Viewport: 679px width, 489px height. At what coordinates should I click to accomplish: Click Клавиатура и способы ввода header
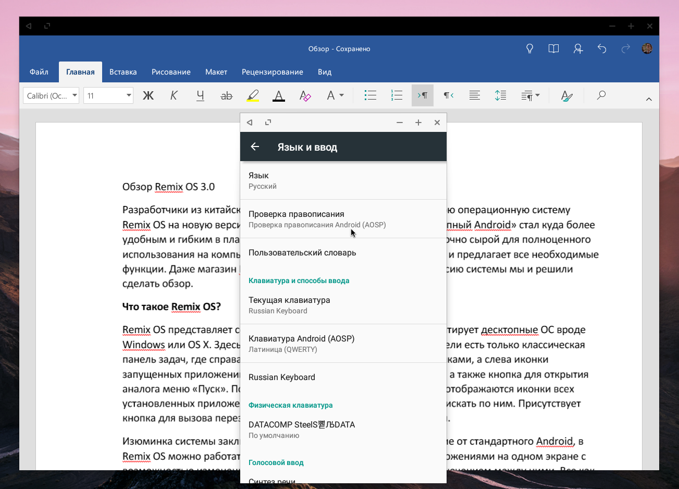(x=299, y=280)
